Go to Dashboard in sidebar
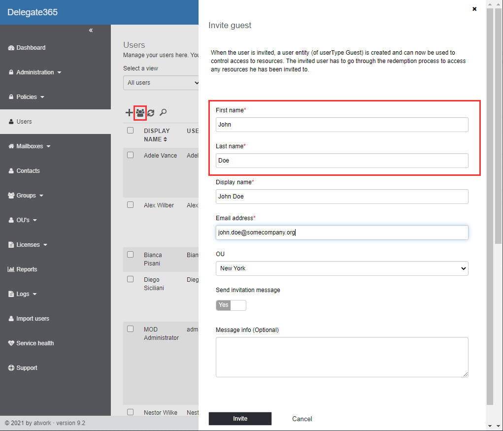This screenshot has width=503, height=431. pyautogui.click(x=31, y=48)
